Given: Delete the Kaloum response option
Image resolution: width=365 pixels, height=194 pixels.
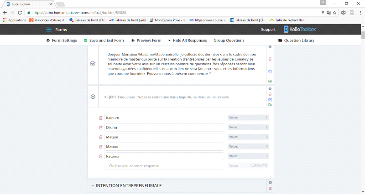Looking at the screenshot, I should 101,118.
